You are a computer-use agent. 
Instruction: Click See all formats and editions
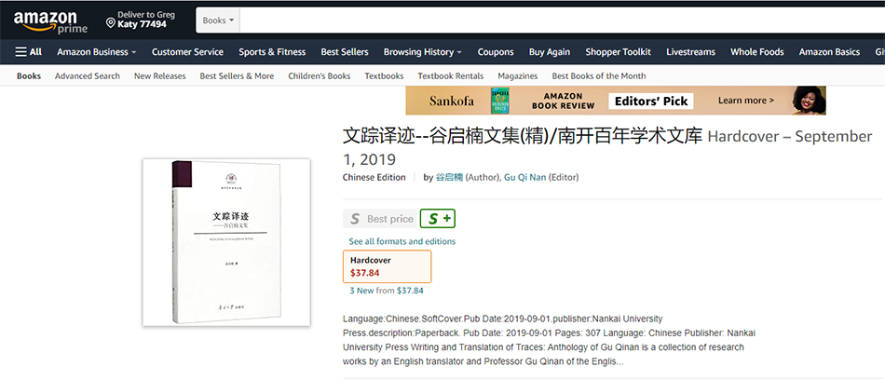pyautogui.click(x=402, y=241)
